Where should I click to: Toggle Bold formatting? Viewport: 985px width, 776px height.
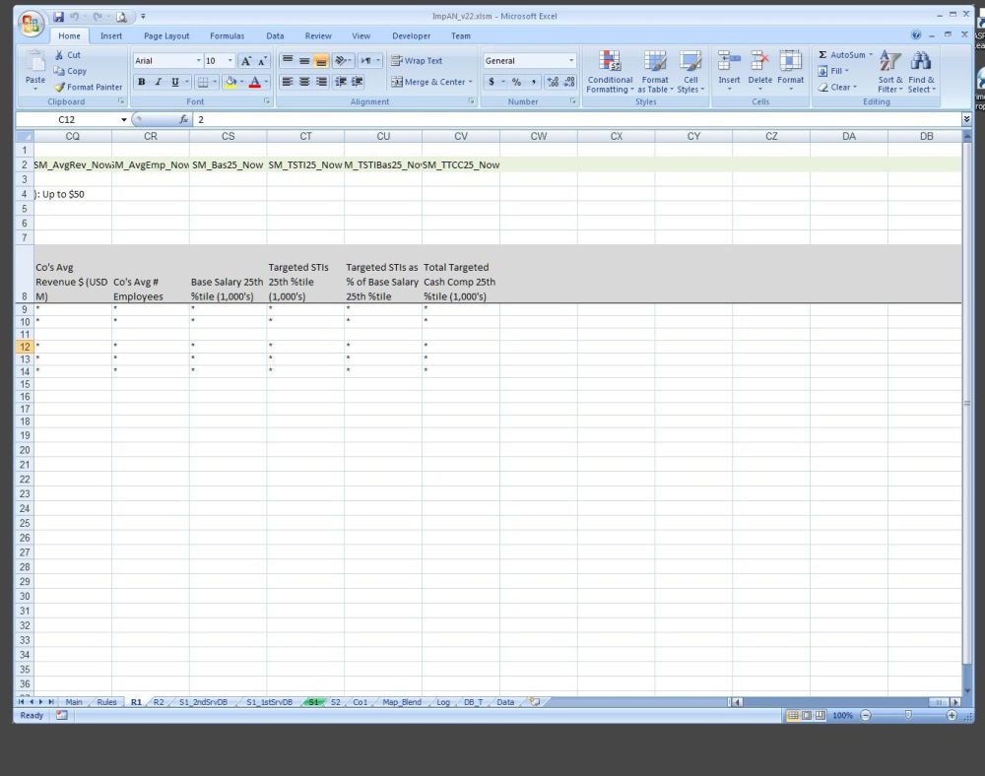pos(142,82)
